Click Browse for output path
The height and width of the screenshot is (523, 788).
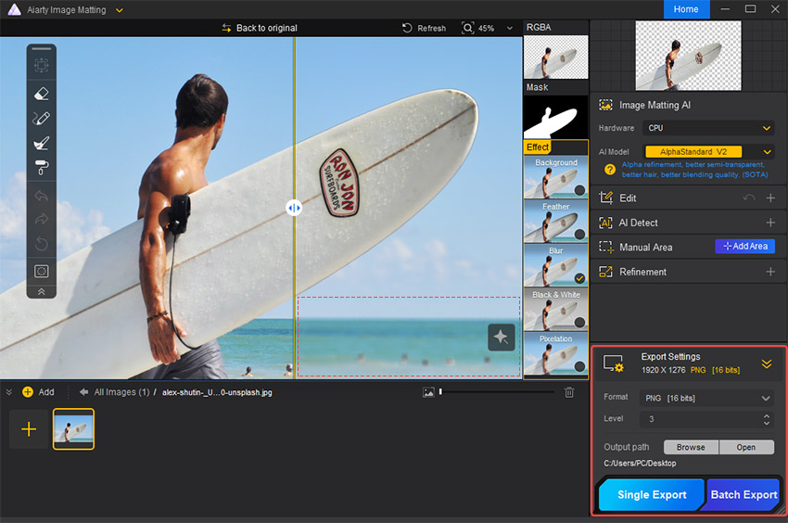[x=691, y=447]
